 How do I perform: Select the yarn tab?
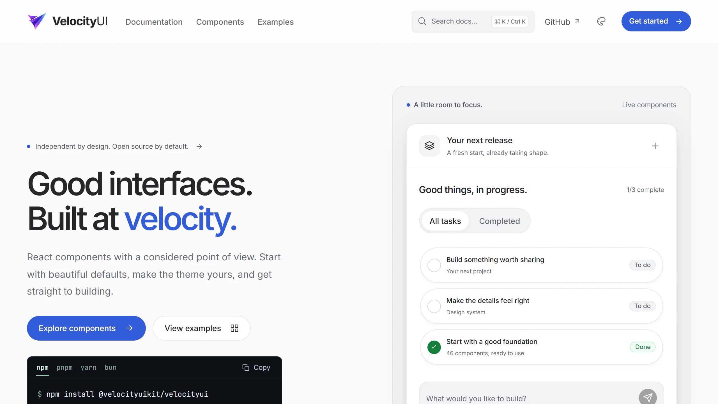[88, 368]
